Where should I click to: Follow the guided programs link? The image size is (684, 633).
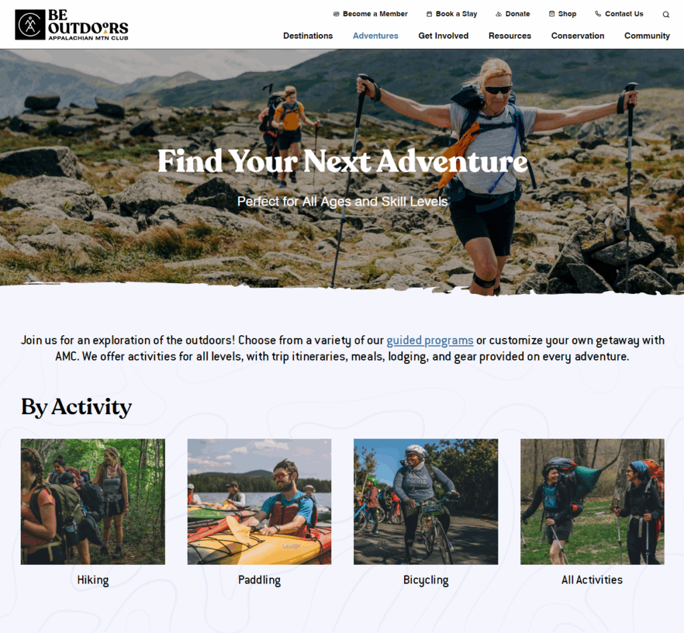coord(430,340)
